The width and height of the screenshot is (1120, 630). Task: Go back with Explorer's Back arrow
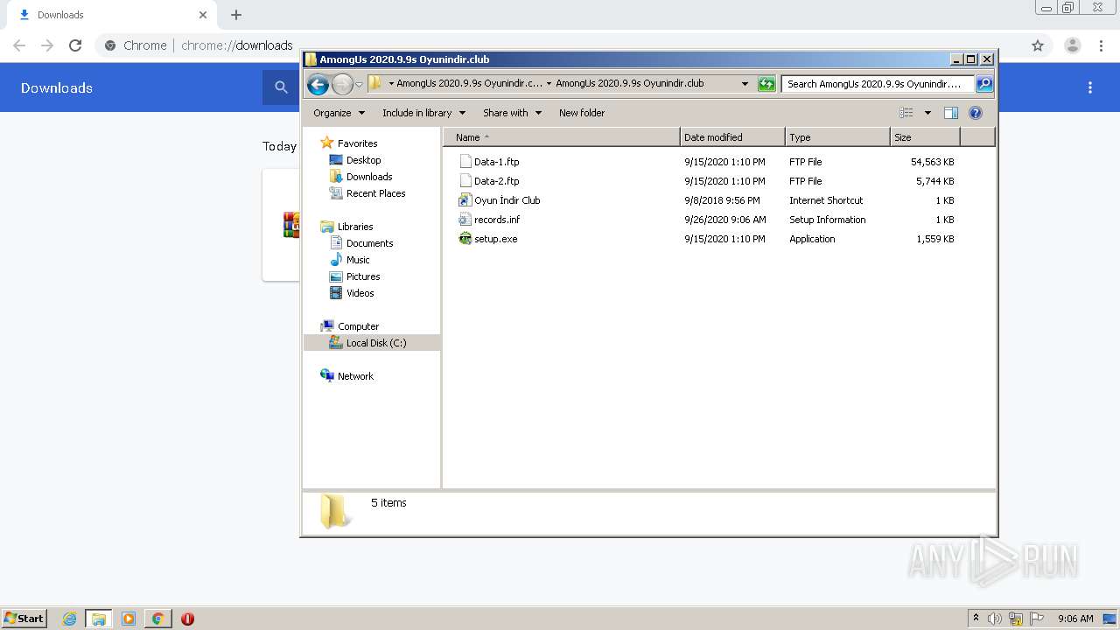click(x=318, y=84)
